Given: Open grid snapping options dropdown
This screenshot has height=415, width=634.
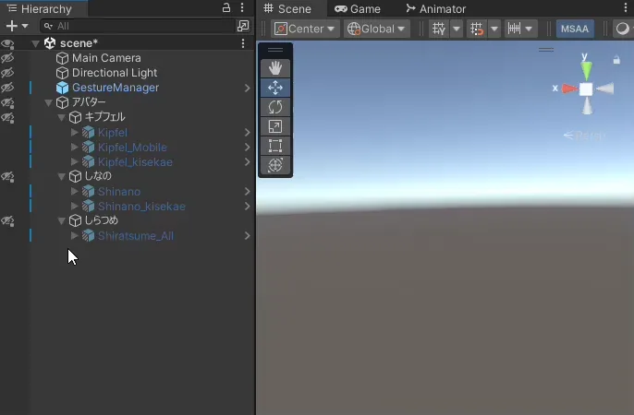Looking at the screenshot, I should [x=494, y=29].
